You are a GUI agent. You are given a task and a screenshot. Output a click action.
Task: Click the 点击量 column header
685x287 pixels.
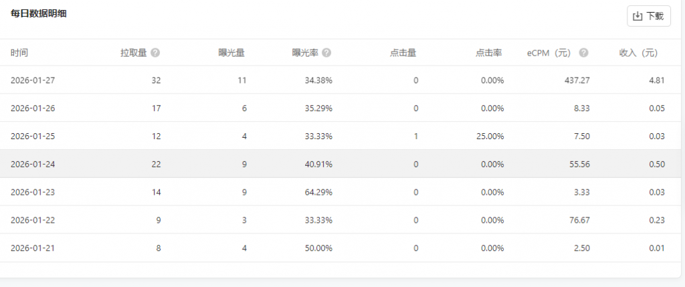tap(403, 53)
